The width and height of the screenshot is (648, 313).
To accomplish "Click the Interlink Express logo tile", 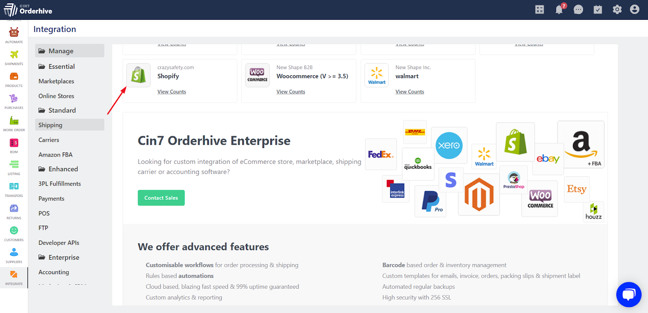I will [396, 189].
